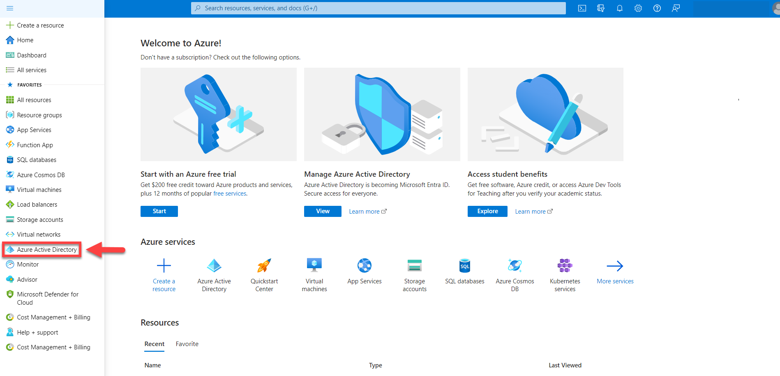The image size is (780, 376).
Task: Toggle the hamburger portal menu
Action: [x=10, y=8]
